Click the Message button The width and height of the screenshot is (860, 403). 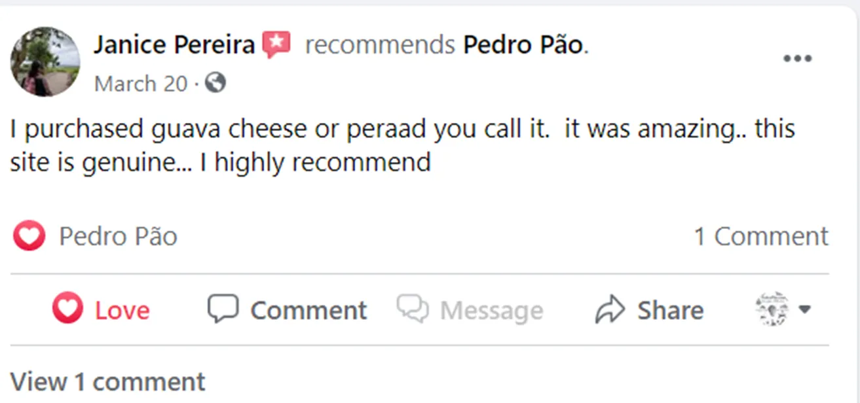pos(470,309)
